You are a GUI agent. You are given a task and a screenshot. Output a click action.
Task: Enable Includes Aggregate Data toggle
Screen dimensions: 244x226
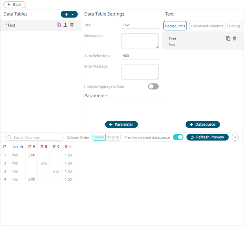click(x=153, y=87)
